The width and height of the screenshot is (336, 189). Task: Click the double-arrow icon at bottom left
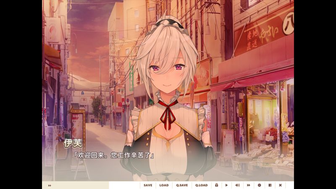(50, 185)
